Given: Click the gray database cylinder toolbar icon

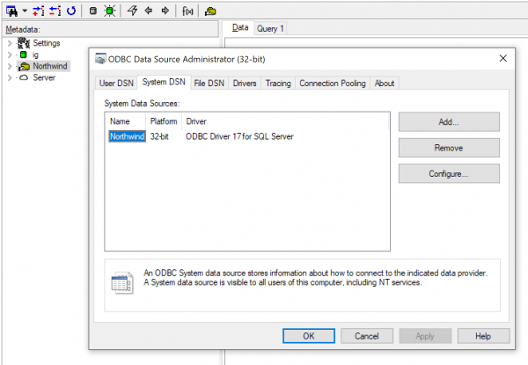Looking at the screenshot, I should 93,11.
